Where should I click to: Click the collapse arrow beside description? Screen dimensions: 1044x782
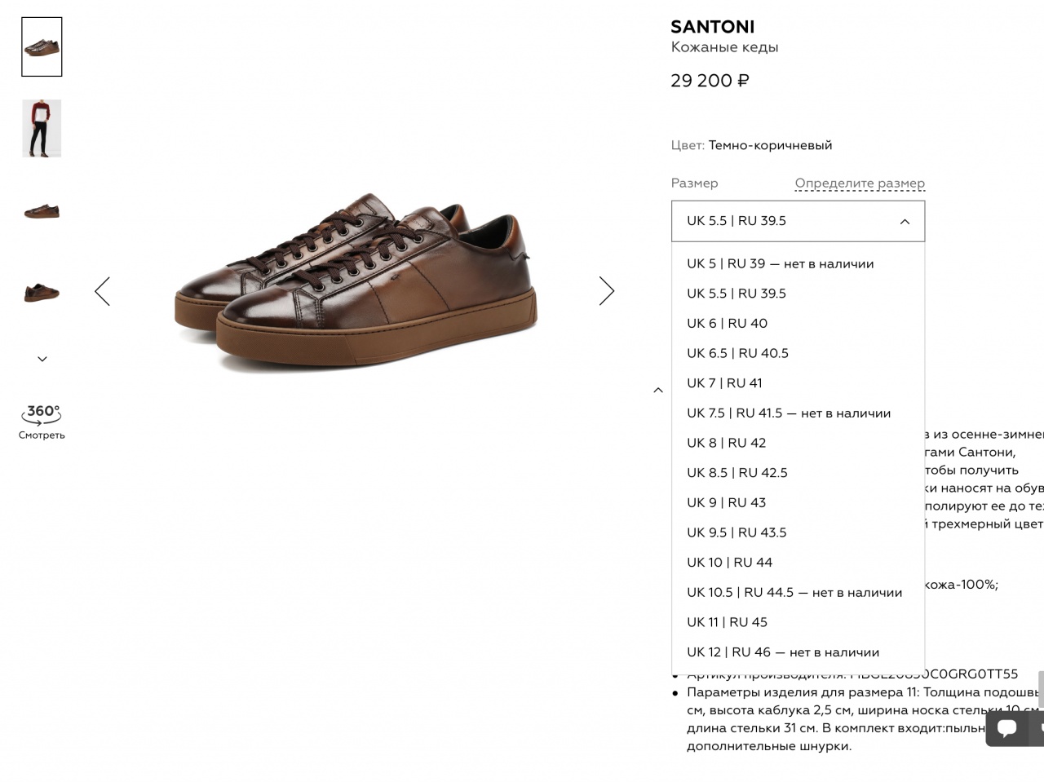(x=658, y=391)
